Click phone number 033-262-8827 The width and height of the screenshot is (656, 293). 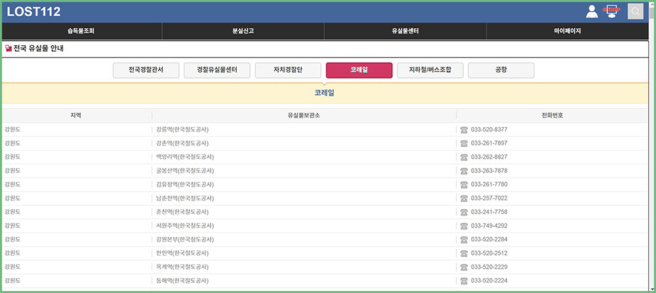489,157
